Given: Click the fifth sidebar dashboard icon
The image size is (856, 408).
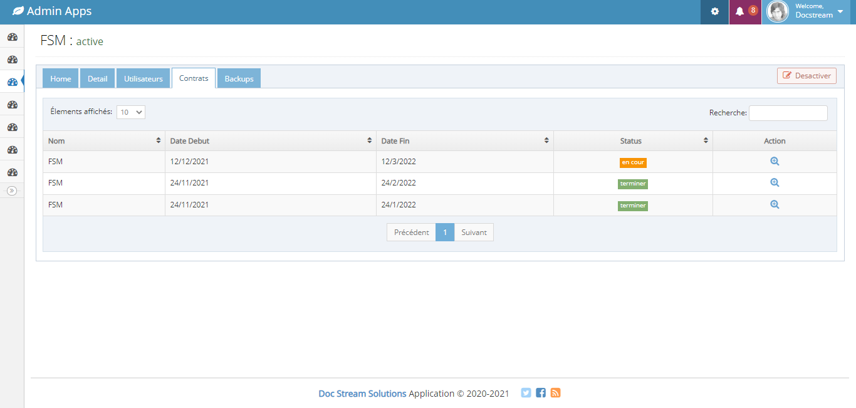Looking at the screenshot, I should click(x=12, y=127).
